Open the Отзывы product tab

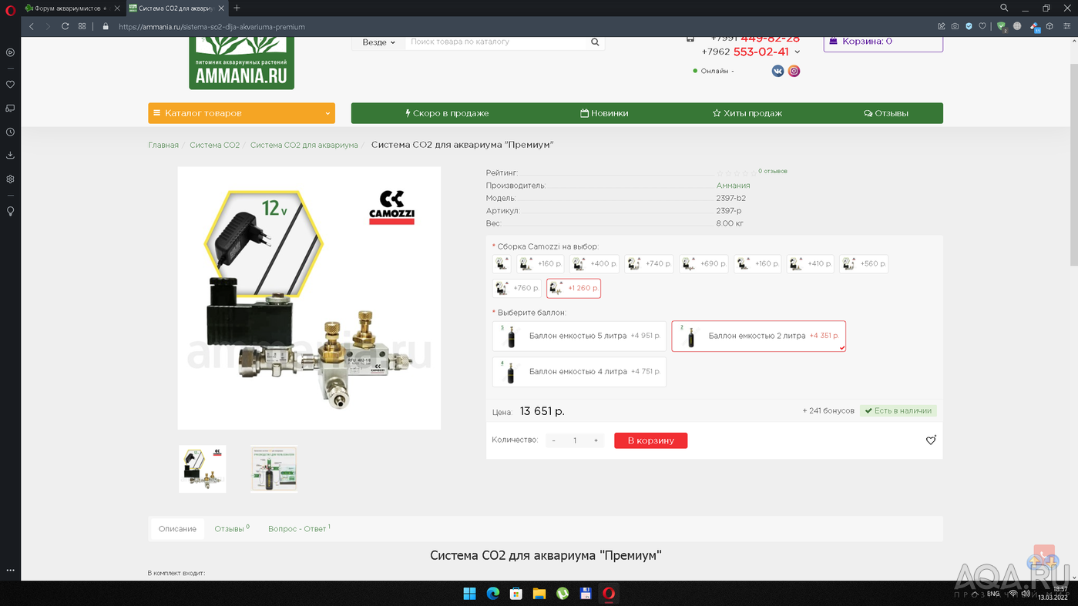point(232,529)
